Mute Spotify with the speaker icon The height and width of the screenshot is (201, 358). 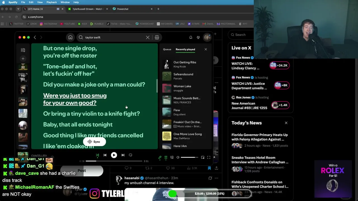click(x=178, y=157)
